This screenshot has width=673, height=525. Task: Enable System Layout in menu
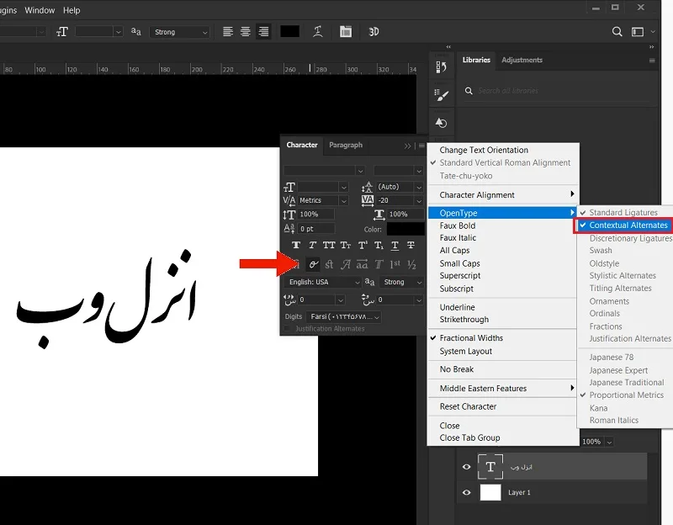(466, 351)
